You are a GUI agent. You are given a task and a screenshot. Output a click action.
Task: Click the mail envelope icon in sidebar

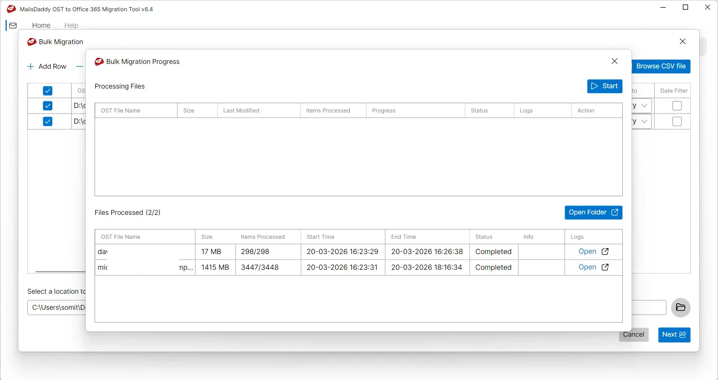pyautogui.click(x=13, y=25)
